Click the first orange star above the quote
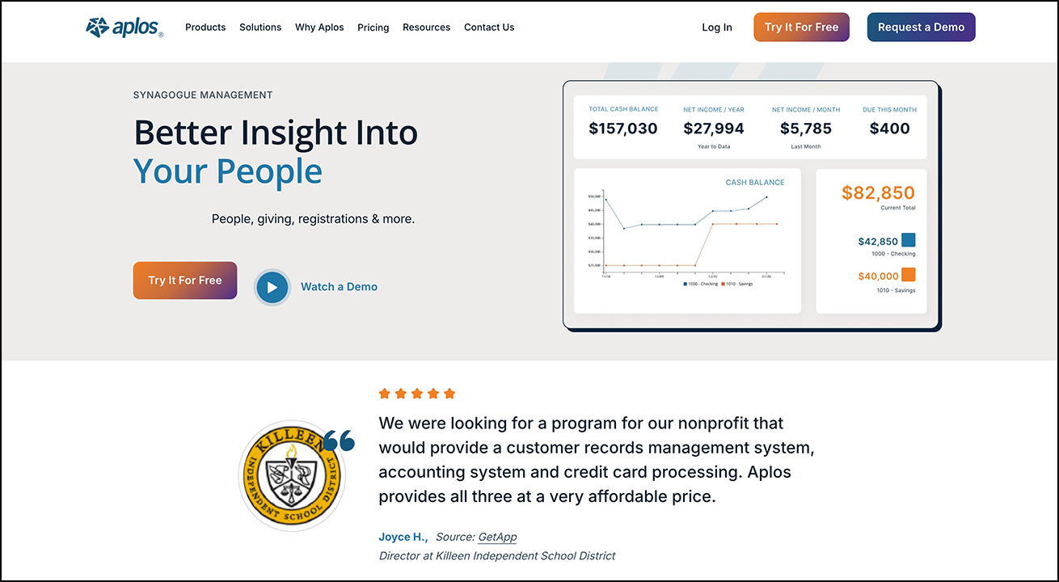Viewport: 1059px width, 582px height. pos(385,393)
